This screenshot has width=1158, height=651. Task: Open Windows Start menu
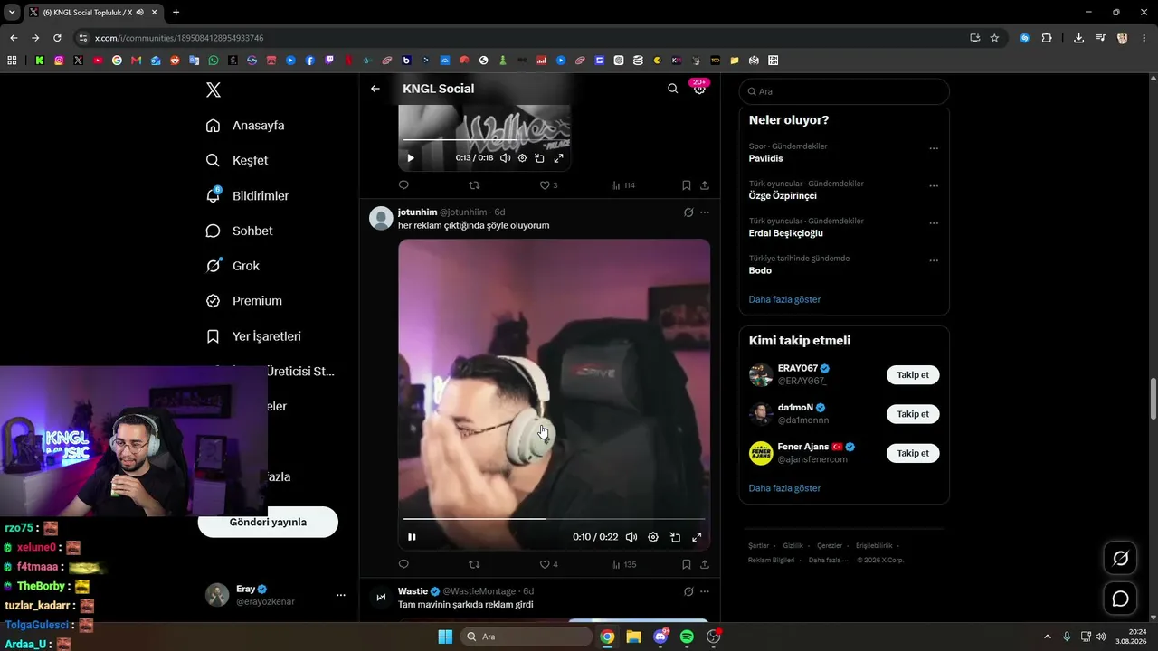(x=445, y=637)
